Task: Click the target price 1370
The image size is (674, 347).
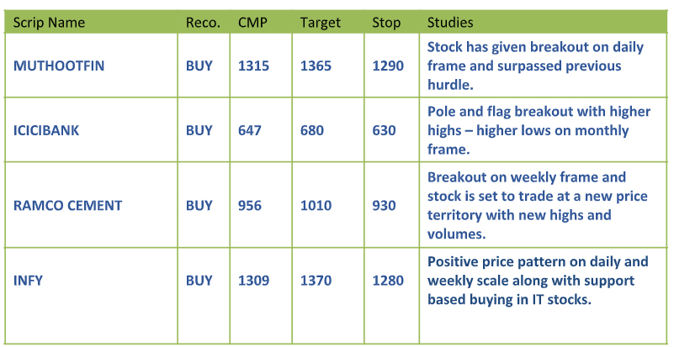Action: pyautogui.click(x=316, y=281)
